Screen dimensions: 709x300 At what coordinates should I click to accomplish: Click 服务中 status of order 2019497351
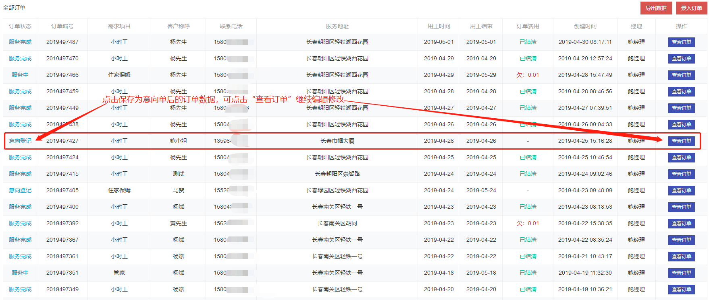[x=20, y=273]
